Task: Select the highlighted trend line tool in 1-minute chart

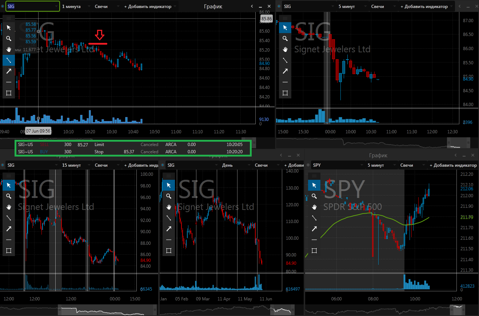Action: click(9, 60)
